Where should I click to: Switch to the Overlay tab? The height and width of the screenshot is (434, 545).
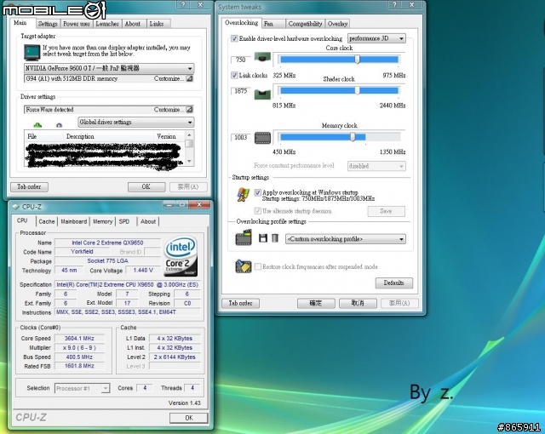click(337, 24)
